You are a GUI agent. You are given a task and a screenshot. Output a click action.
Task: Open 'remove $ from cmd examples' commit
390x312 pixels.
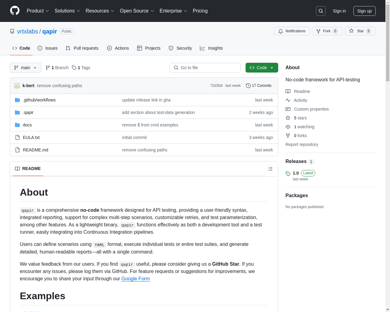tap(150, 125)
